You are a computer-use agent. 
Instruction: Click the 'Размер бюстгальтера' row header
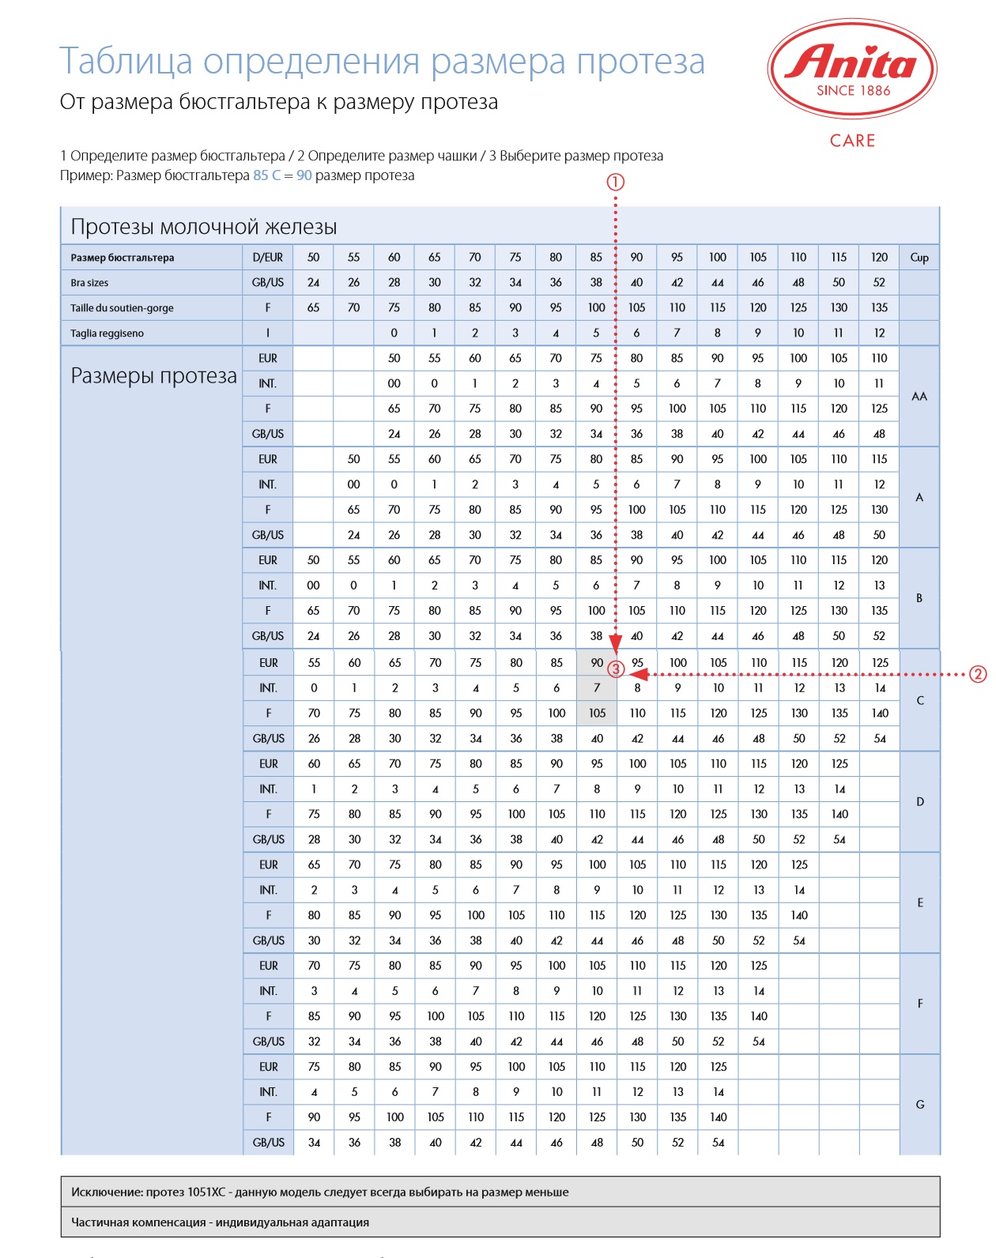pos(123,258)
